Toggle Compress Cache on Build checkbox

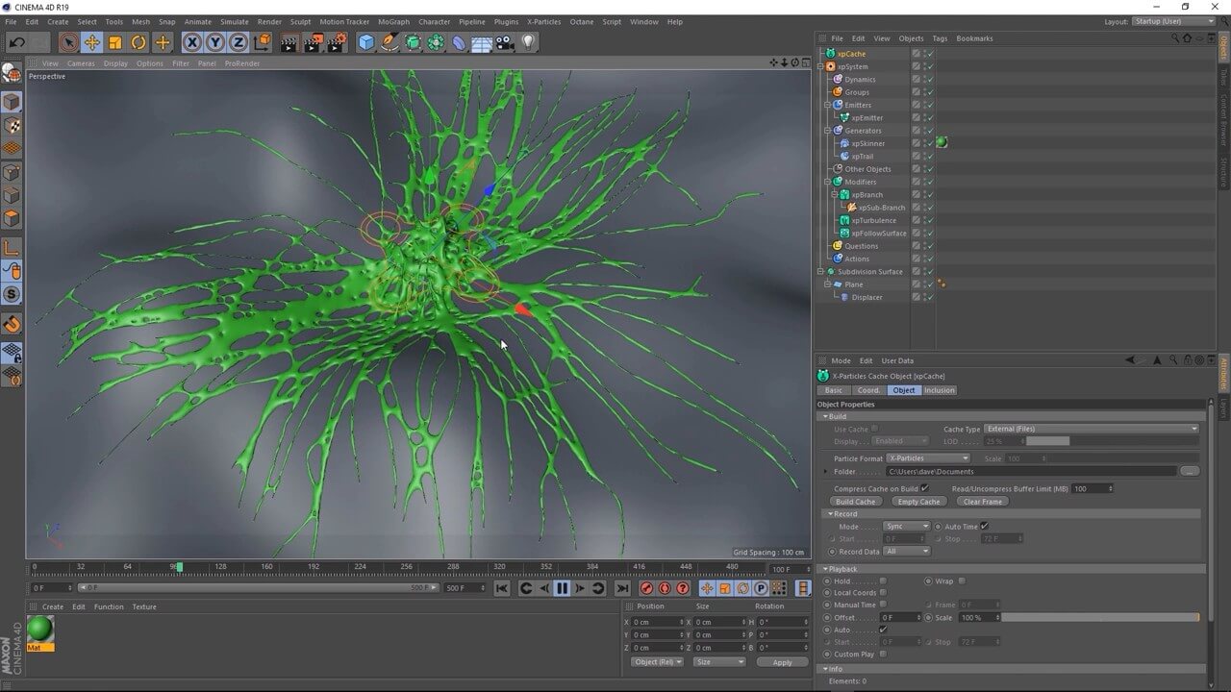point(925,488)
